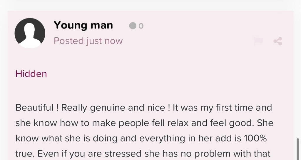Screen dimensions: 301x160
Task: Open the default silhouette avatar of Young man
Action: click(x=30, y=33)
